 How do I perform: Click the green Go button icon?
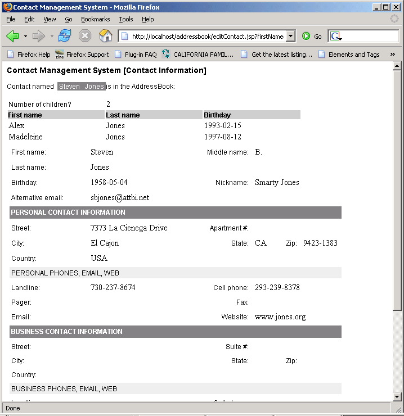[x=306, y=36]
